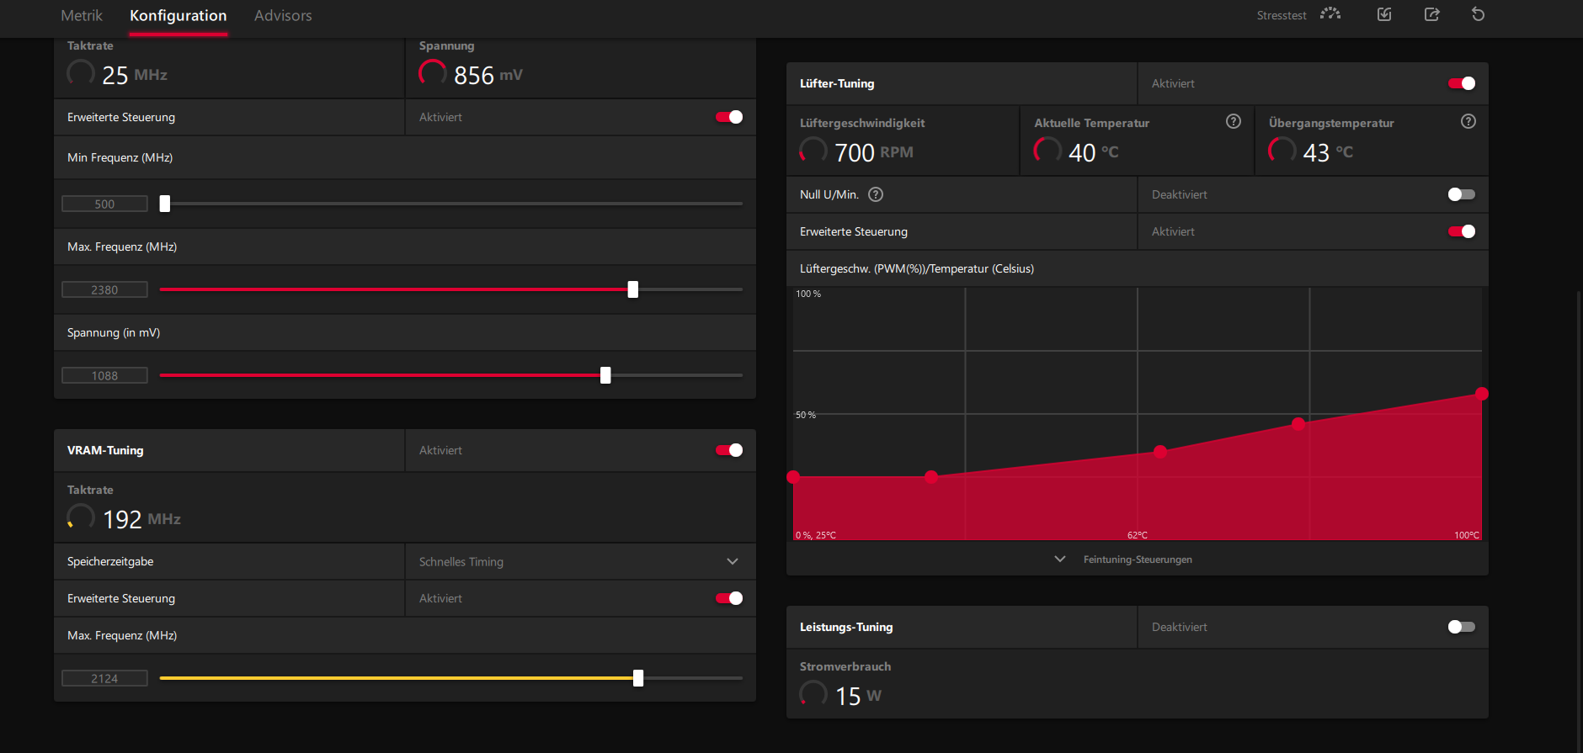Toggle Erweiterte Steuerung in Lüfter-Tuning

pos(1462,231)
